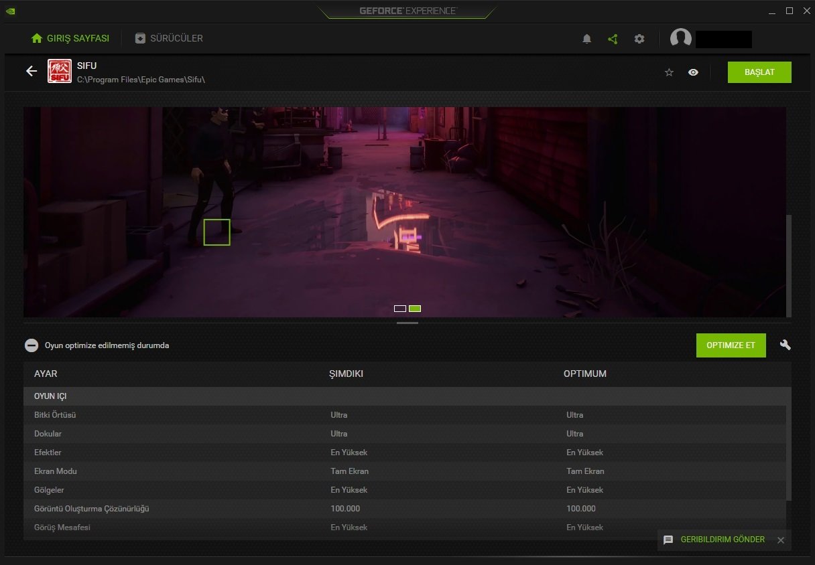Screen dimensions: 815x565
Task: Click the SIFU game logo
Action: point(60,72)
